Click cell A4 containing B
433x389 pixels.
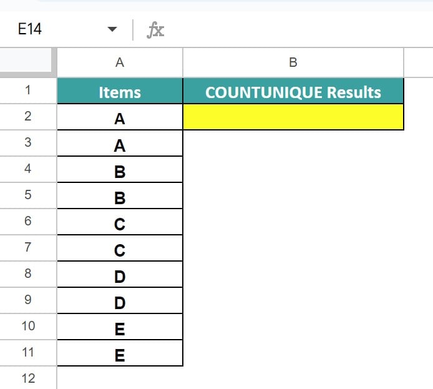tap(120, 169)
